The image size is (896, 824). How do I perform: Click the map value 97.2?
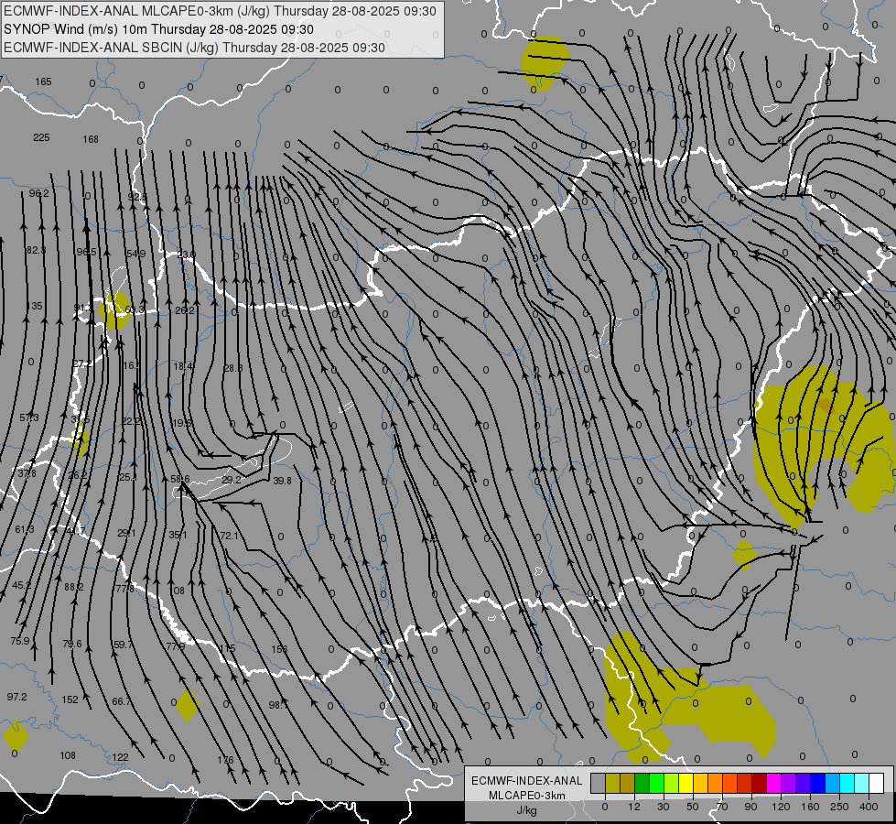click(x=17, y=697)
